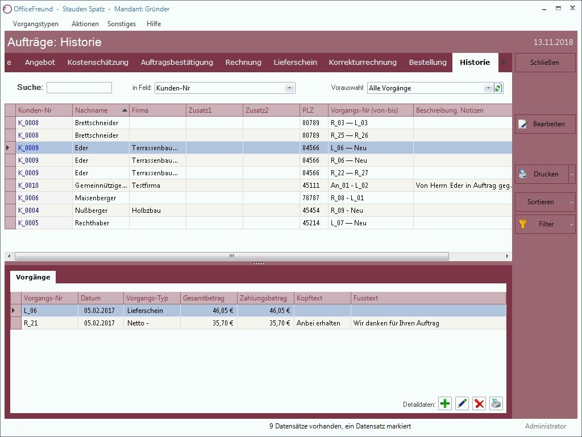Switch to the Korrekturrechnung tab
Screen dimensions: 582x437
363,63
